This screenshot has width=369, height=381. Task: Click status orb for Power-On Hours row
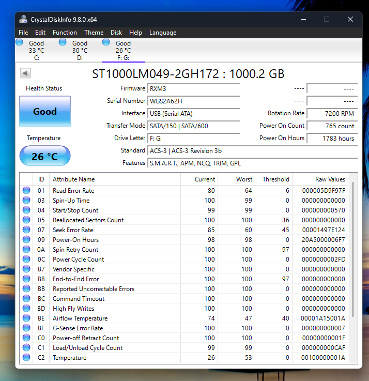(26, 239)
